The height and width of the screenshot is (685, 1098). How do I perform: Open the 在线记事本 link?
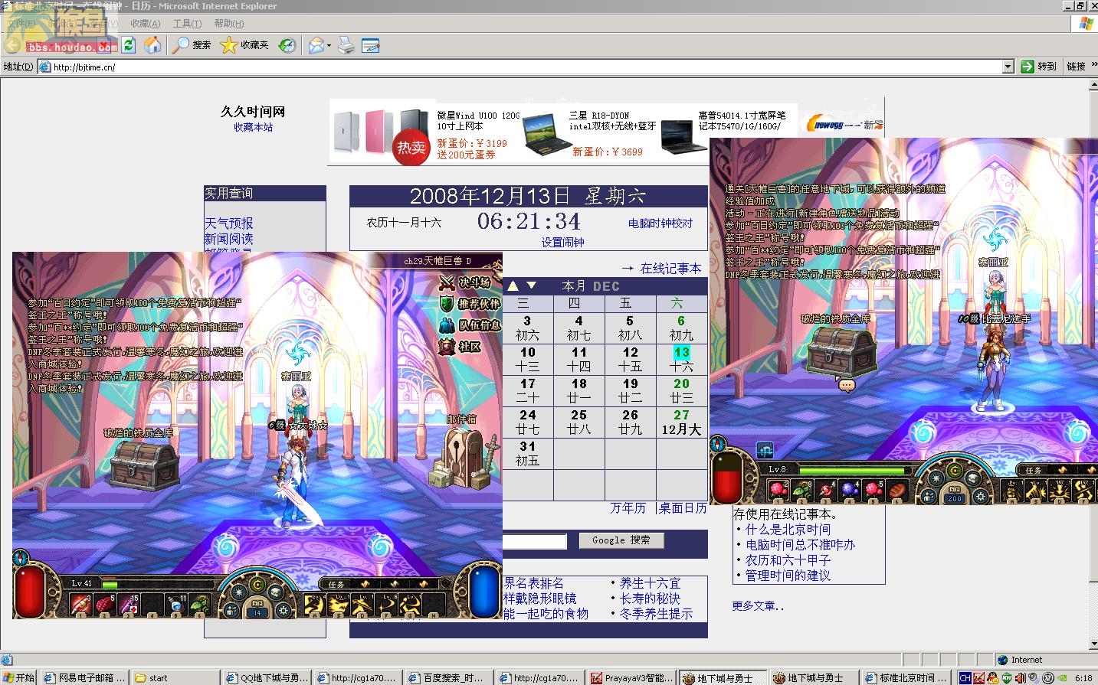coord(670,268)
